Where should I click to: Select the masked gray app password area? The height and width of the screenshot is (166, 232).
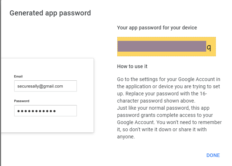[x=161, y=46]
